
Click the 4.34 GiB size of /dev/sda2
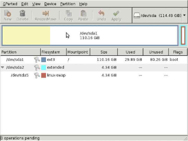(x=109, y=67)
